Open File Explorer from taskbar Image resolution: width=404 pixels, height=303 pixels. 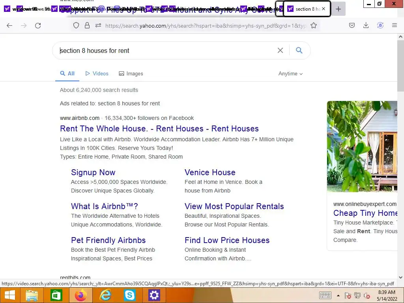tap(32, 295)
